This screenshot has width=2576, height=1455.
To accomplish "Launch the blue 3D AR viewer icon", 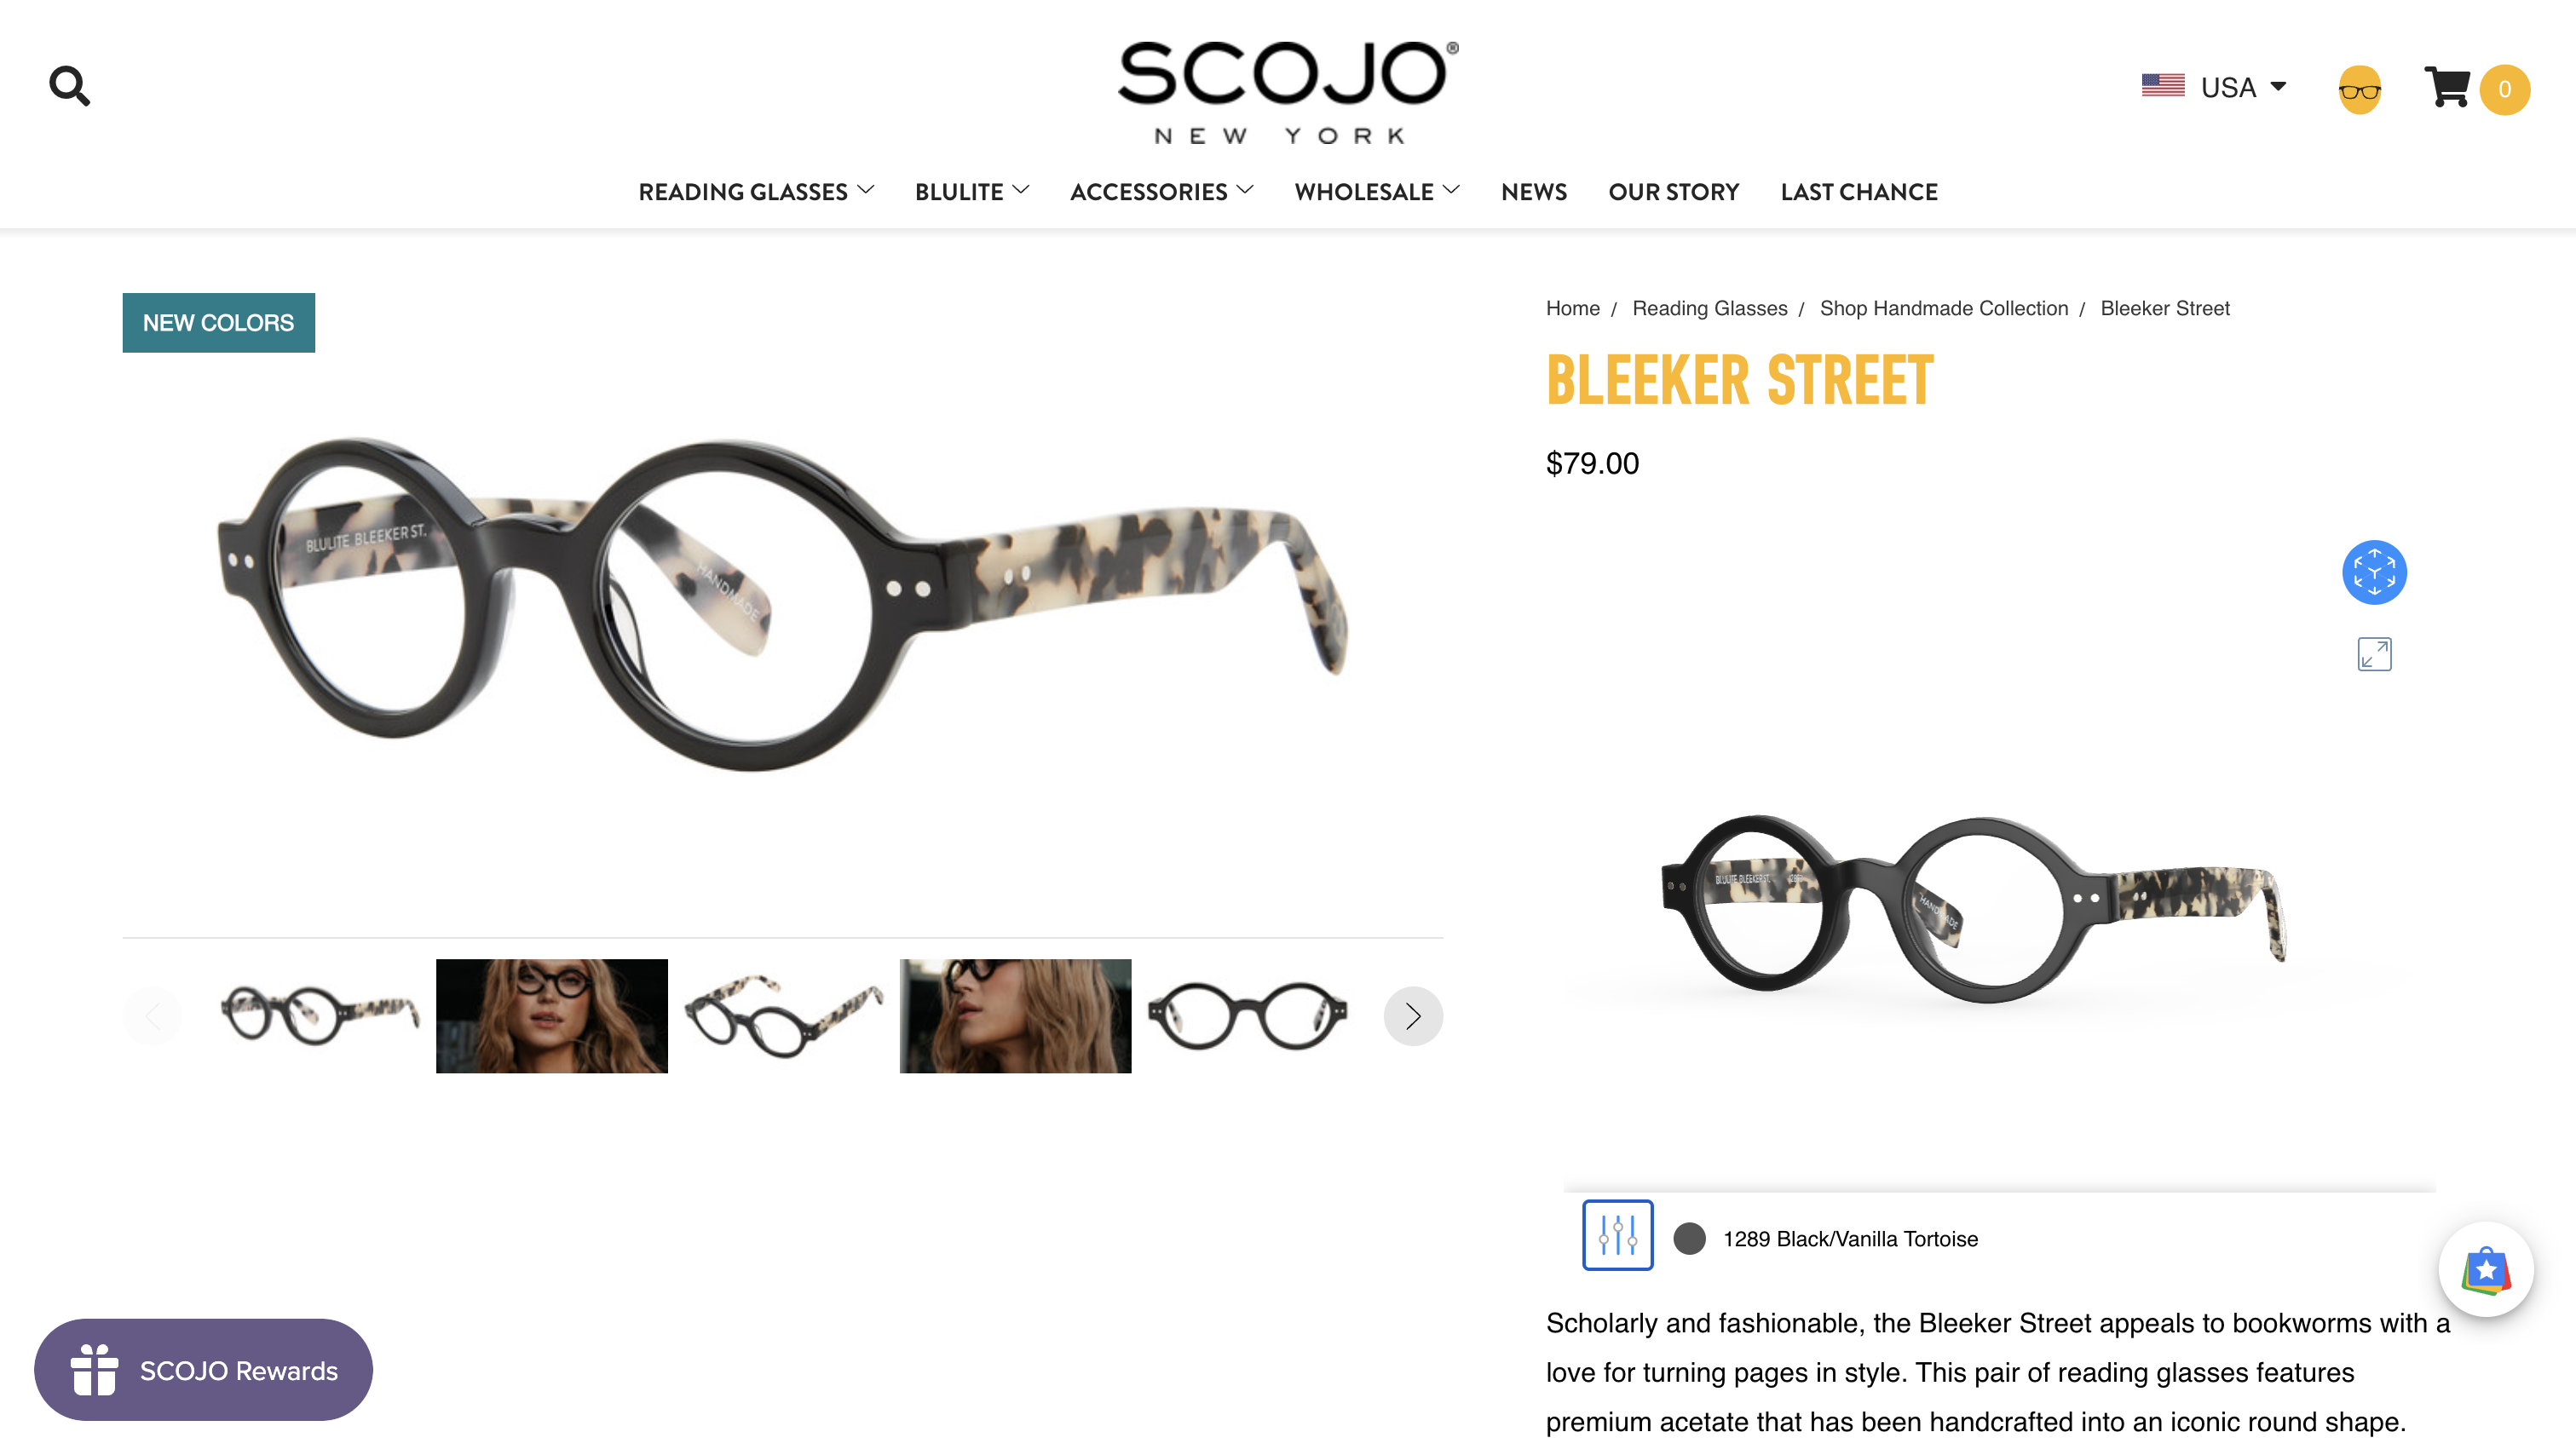I will pyautogui.click(x=2374, y=572).
